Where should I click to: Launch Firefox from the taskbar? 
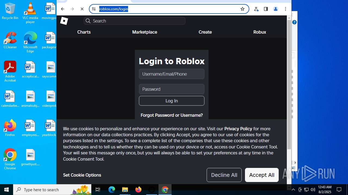(138, 190)
